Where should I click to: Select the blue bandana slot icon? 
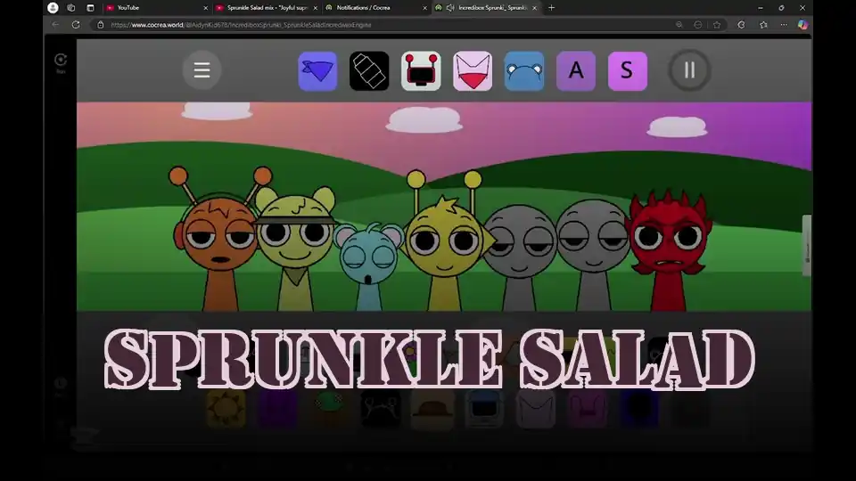click(317, 71)
